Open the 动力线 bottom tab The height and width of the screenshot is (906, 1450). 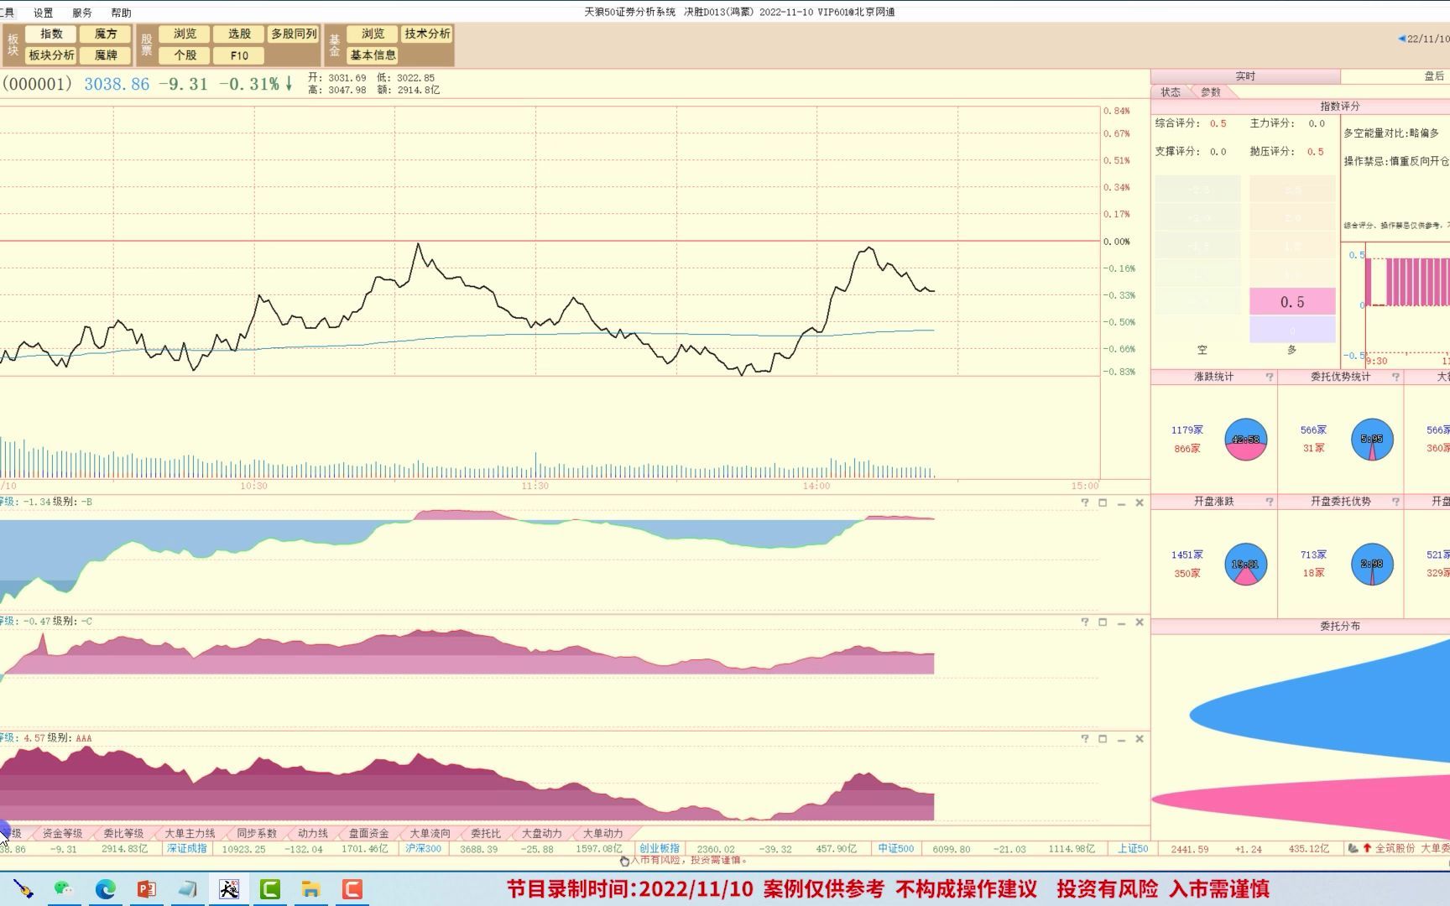point(312,833)
